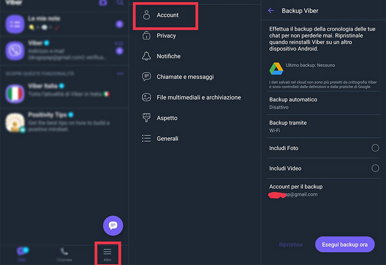Click the person icon beside Account
The height and width of the screenshot is (265, 386).
pos(147,15)
